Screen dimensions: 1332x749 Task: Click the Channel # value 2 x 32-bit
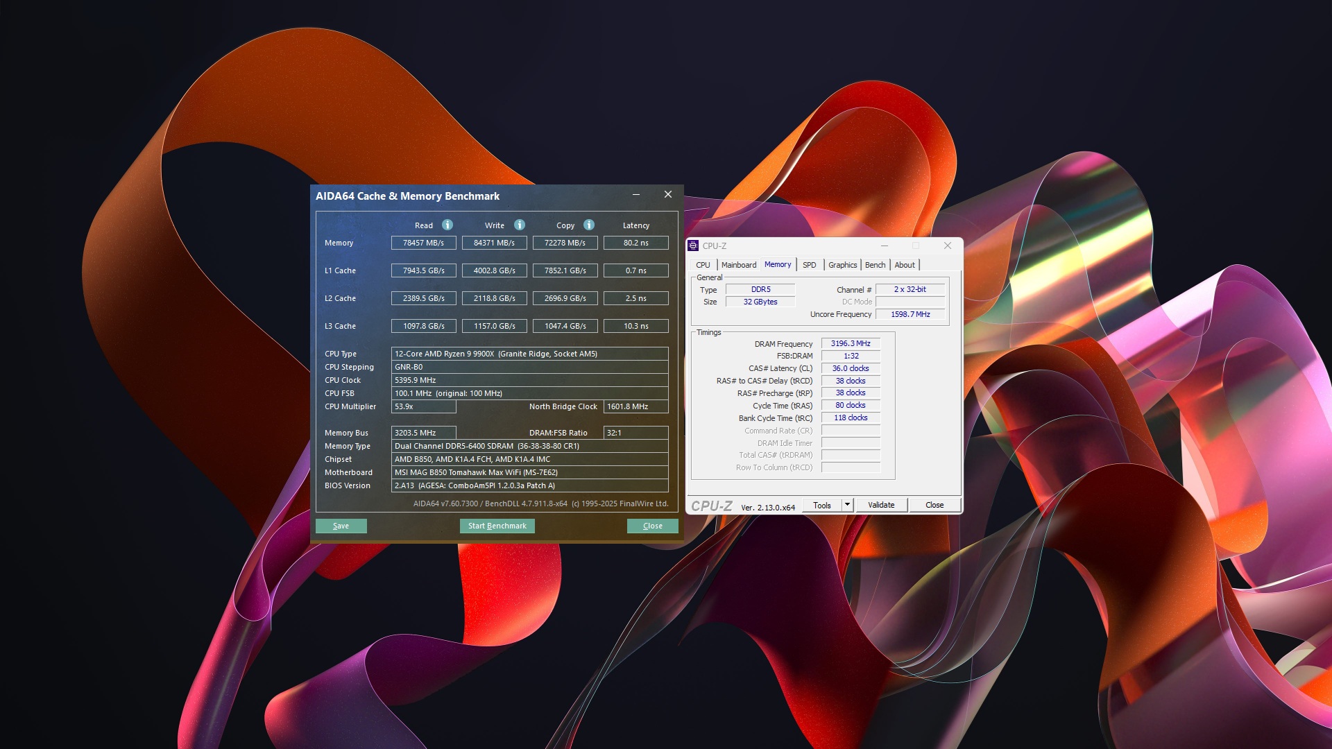tap(910, 289)
